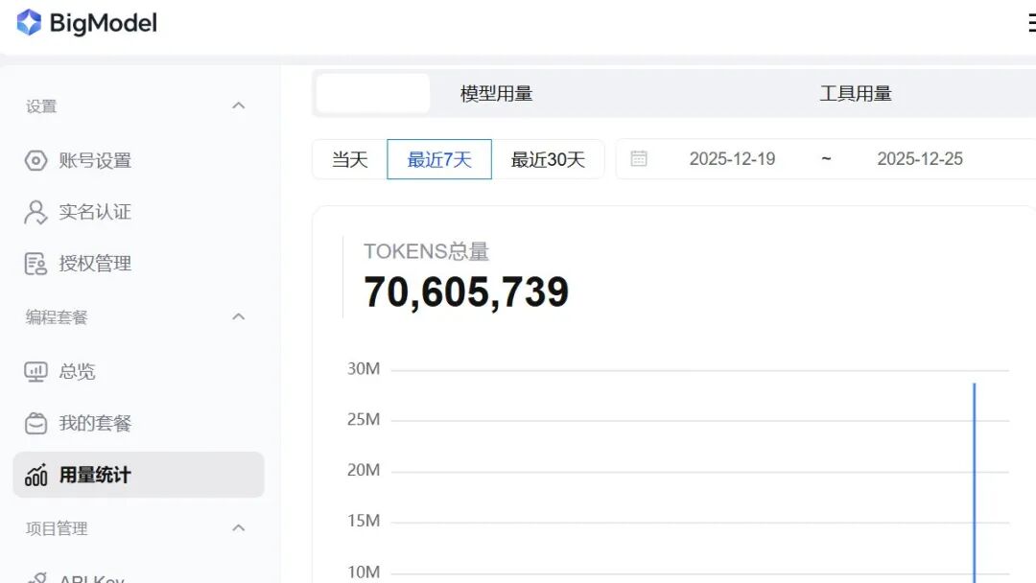Click the 实名认证 person icon
This screenshot has width=1036, height=583.
pyautogui.click(x=35, y=212)
